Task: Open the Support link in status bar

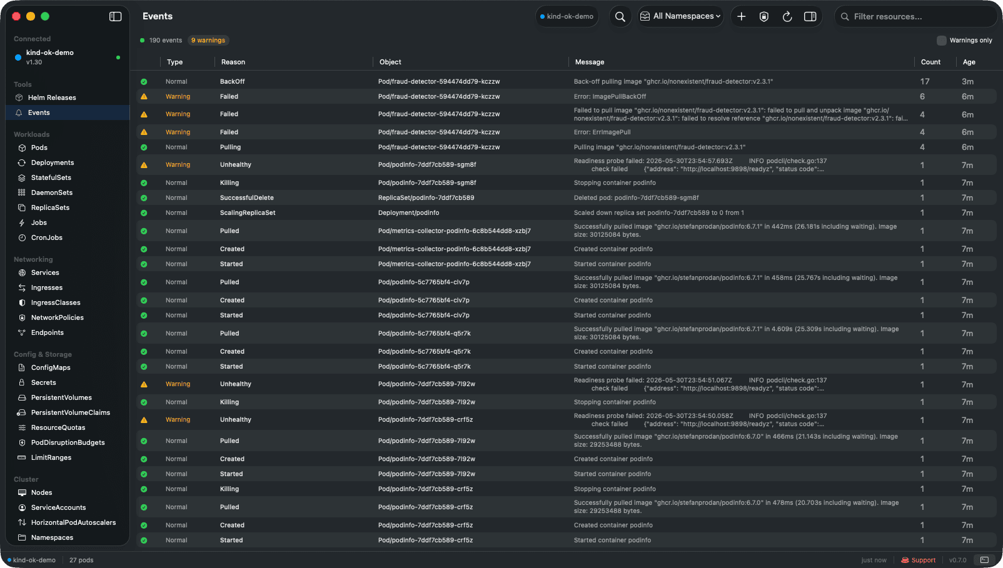Action: (919, 560)
